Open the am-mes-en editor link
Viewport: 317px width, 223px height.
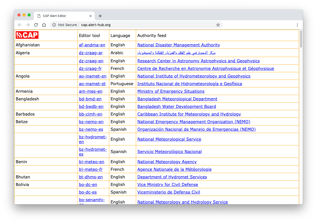coord(91,91)
